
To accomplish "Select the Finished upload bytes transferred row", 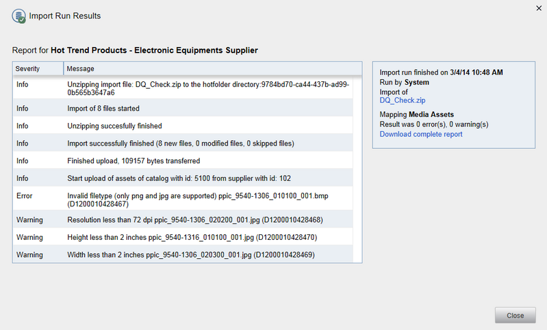I will click(x=183, y=161).
